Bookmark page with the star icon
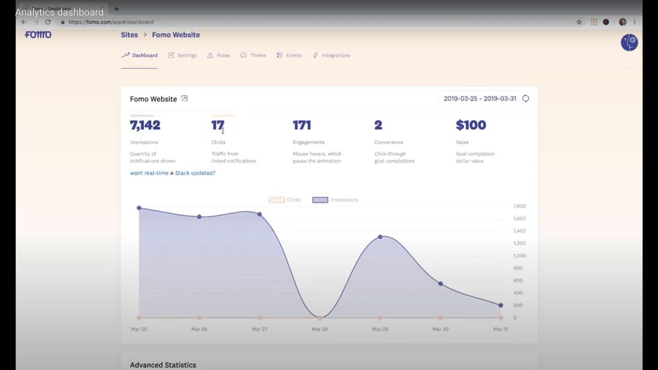 click(579, 22)
